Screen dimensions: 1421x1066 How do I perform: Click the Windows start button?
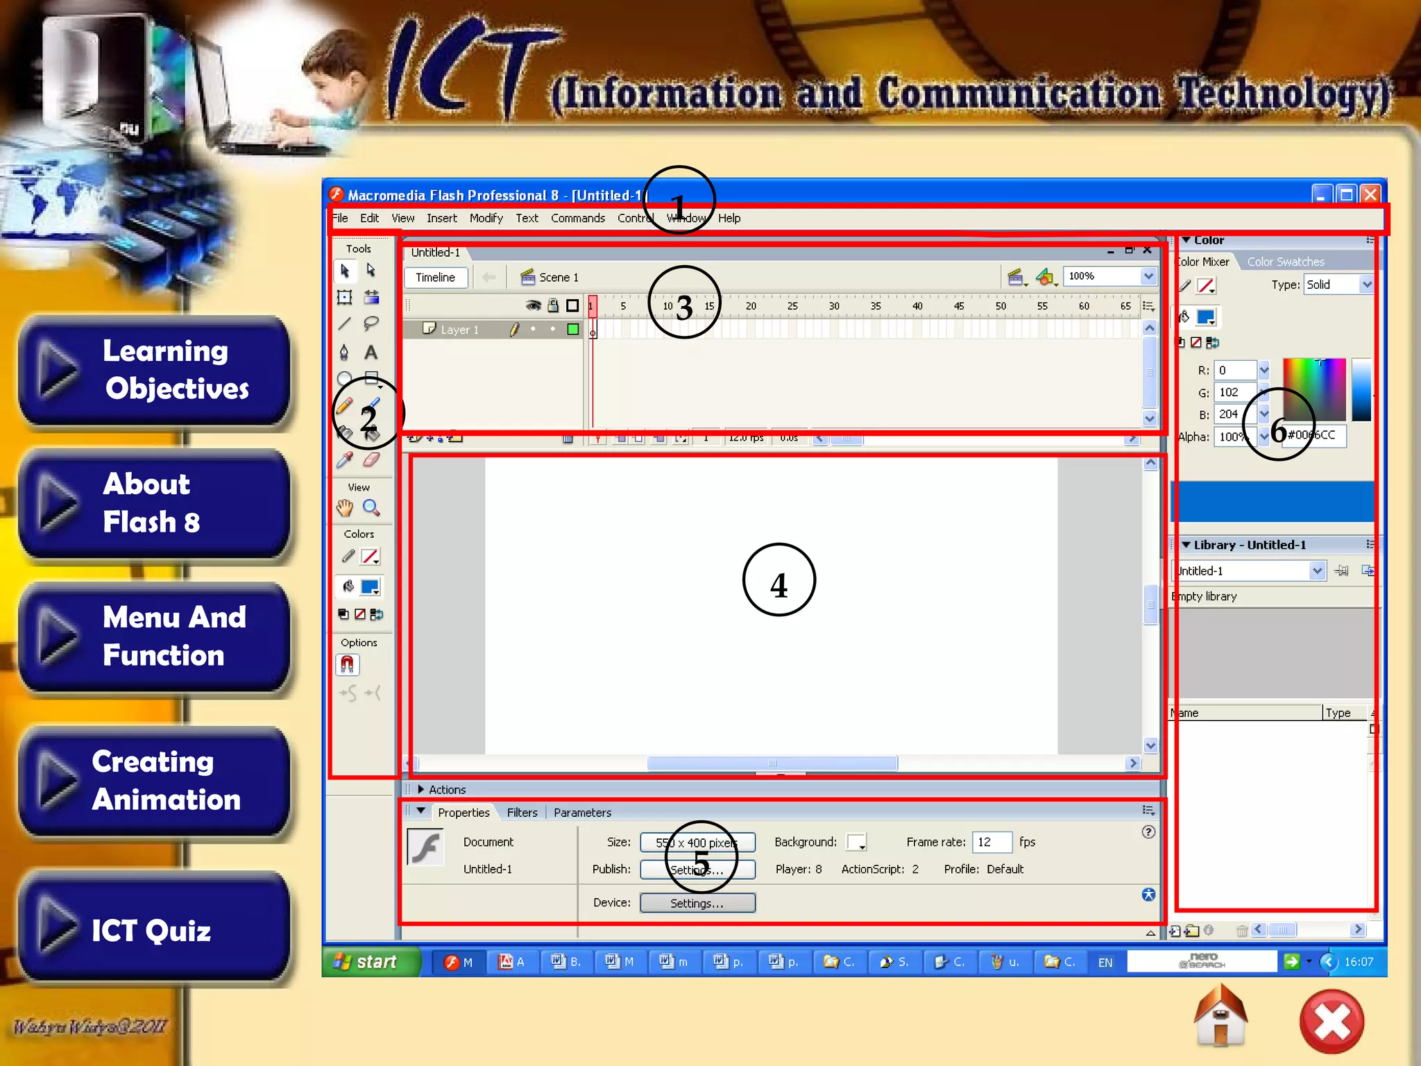371,962
